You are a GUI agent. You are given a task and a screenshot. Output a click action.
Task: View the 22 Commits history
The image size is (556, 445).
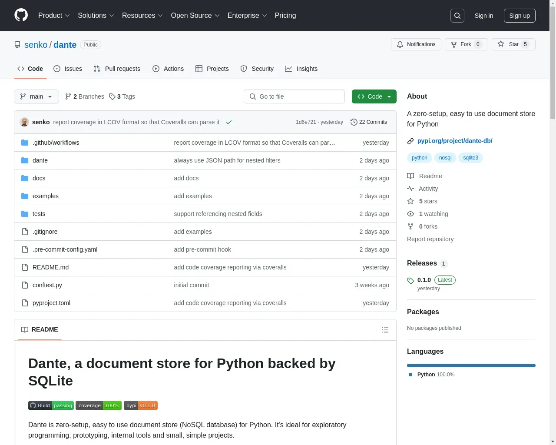369,122
